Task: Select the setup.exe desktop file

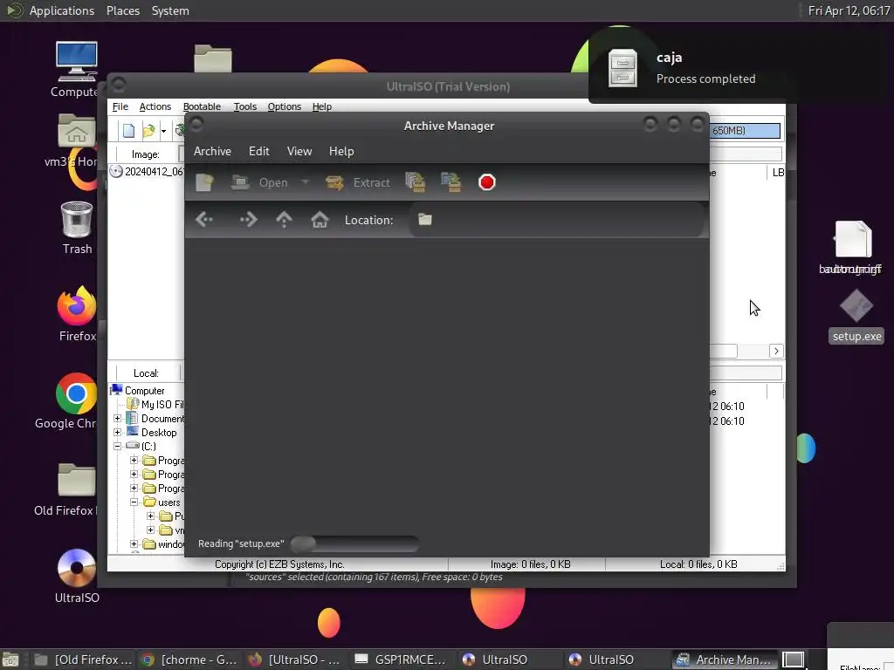Action: click(856, 316)
